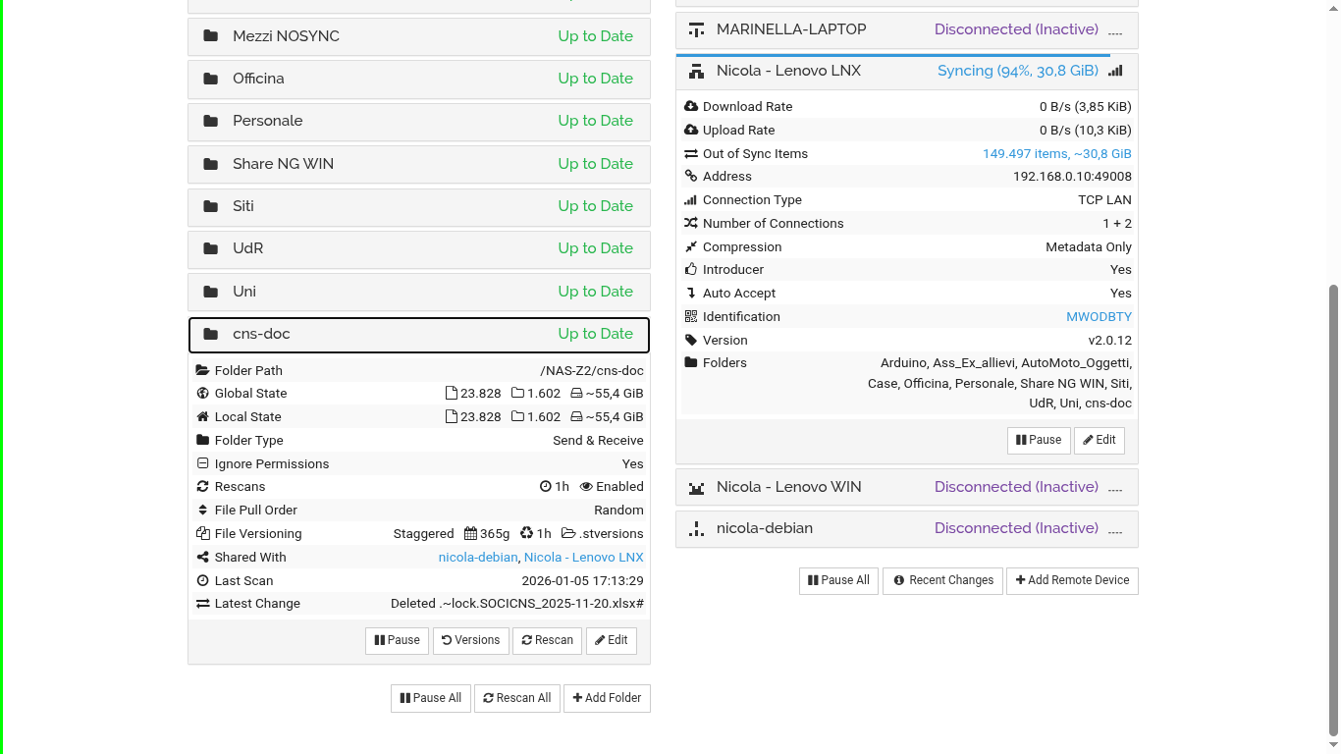This screenshot has height=754, width=1341.
Task: Click the folder icon beside Officina
Action: pyautogui.click(x=210, y=79)
